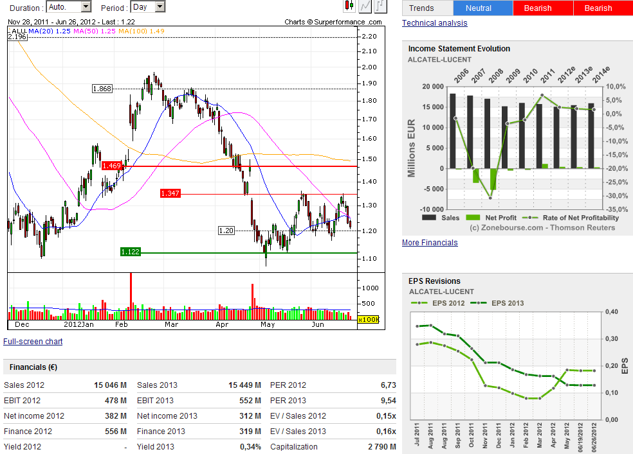Click the 06/26/2012 date label on EPS chart

pos(594,437)
